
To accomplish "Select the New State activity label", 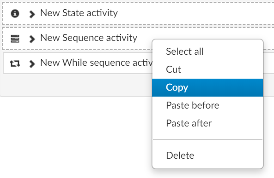I will (79, 13).
